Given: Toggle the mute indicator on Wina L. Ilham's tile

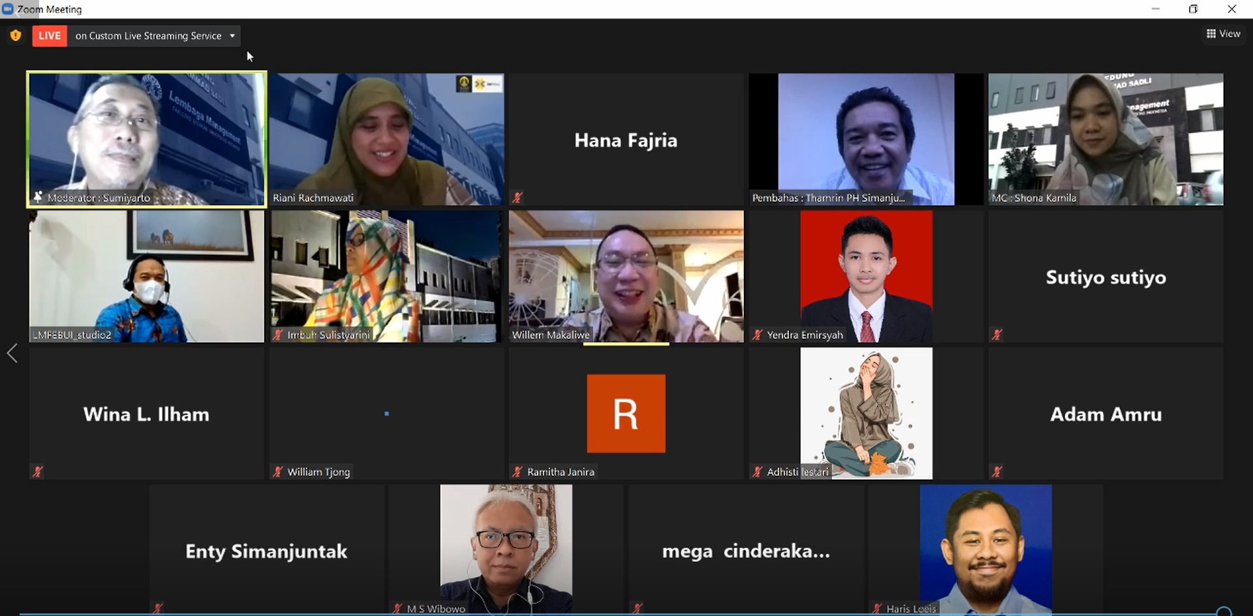Looking at the screenshot, I should click(38, 471).
